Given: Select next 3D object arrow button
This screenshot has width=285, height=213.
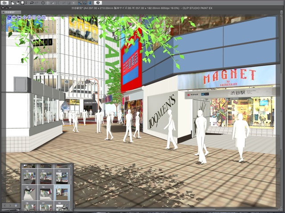Looking at the screenshot, I should point(10,205).
